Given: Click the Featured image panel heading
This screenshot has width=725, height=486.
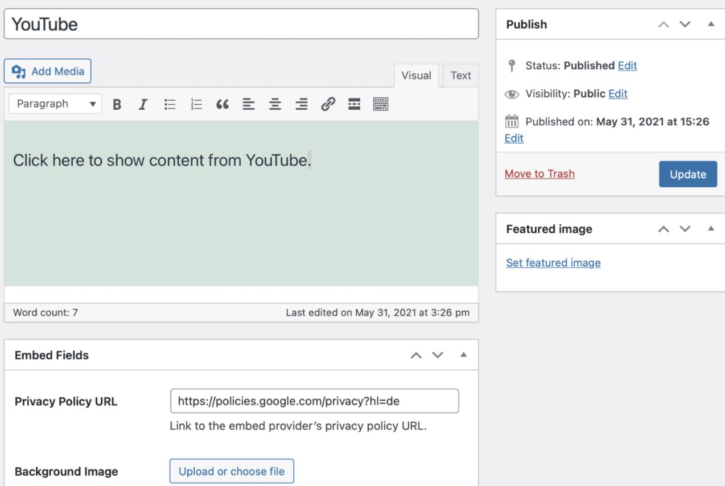Looking at the screenshot, I should [x=549, y=229].
